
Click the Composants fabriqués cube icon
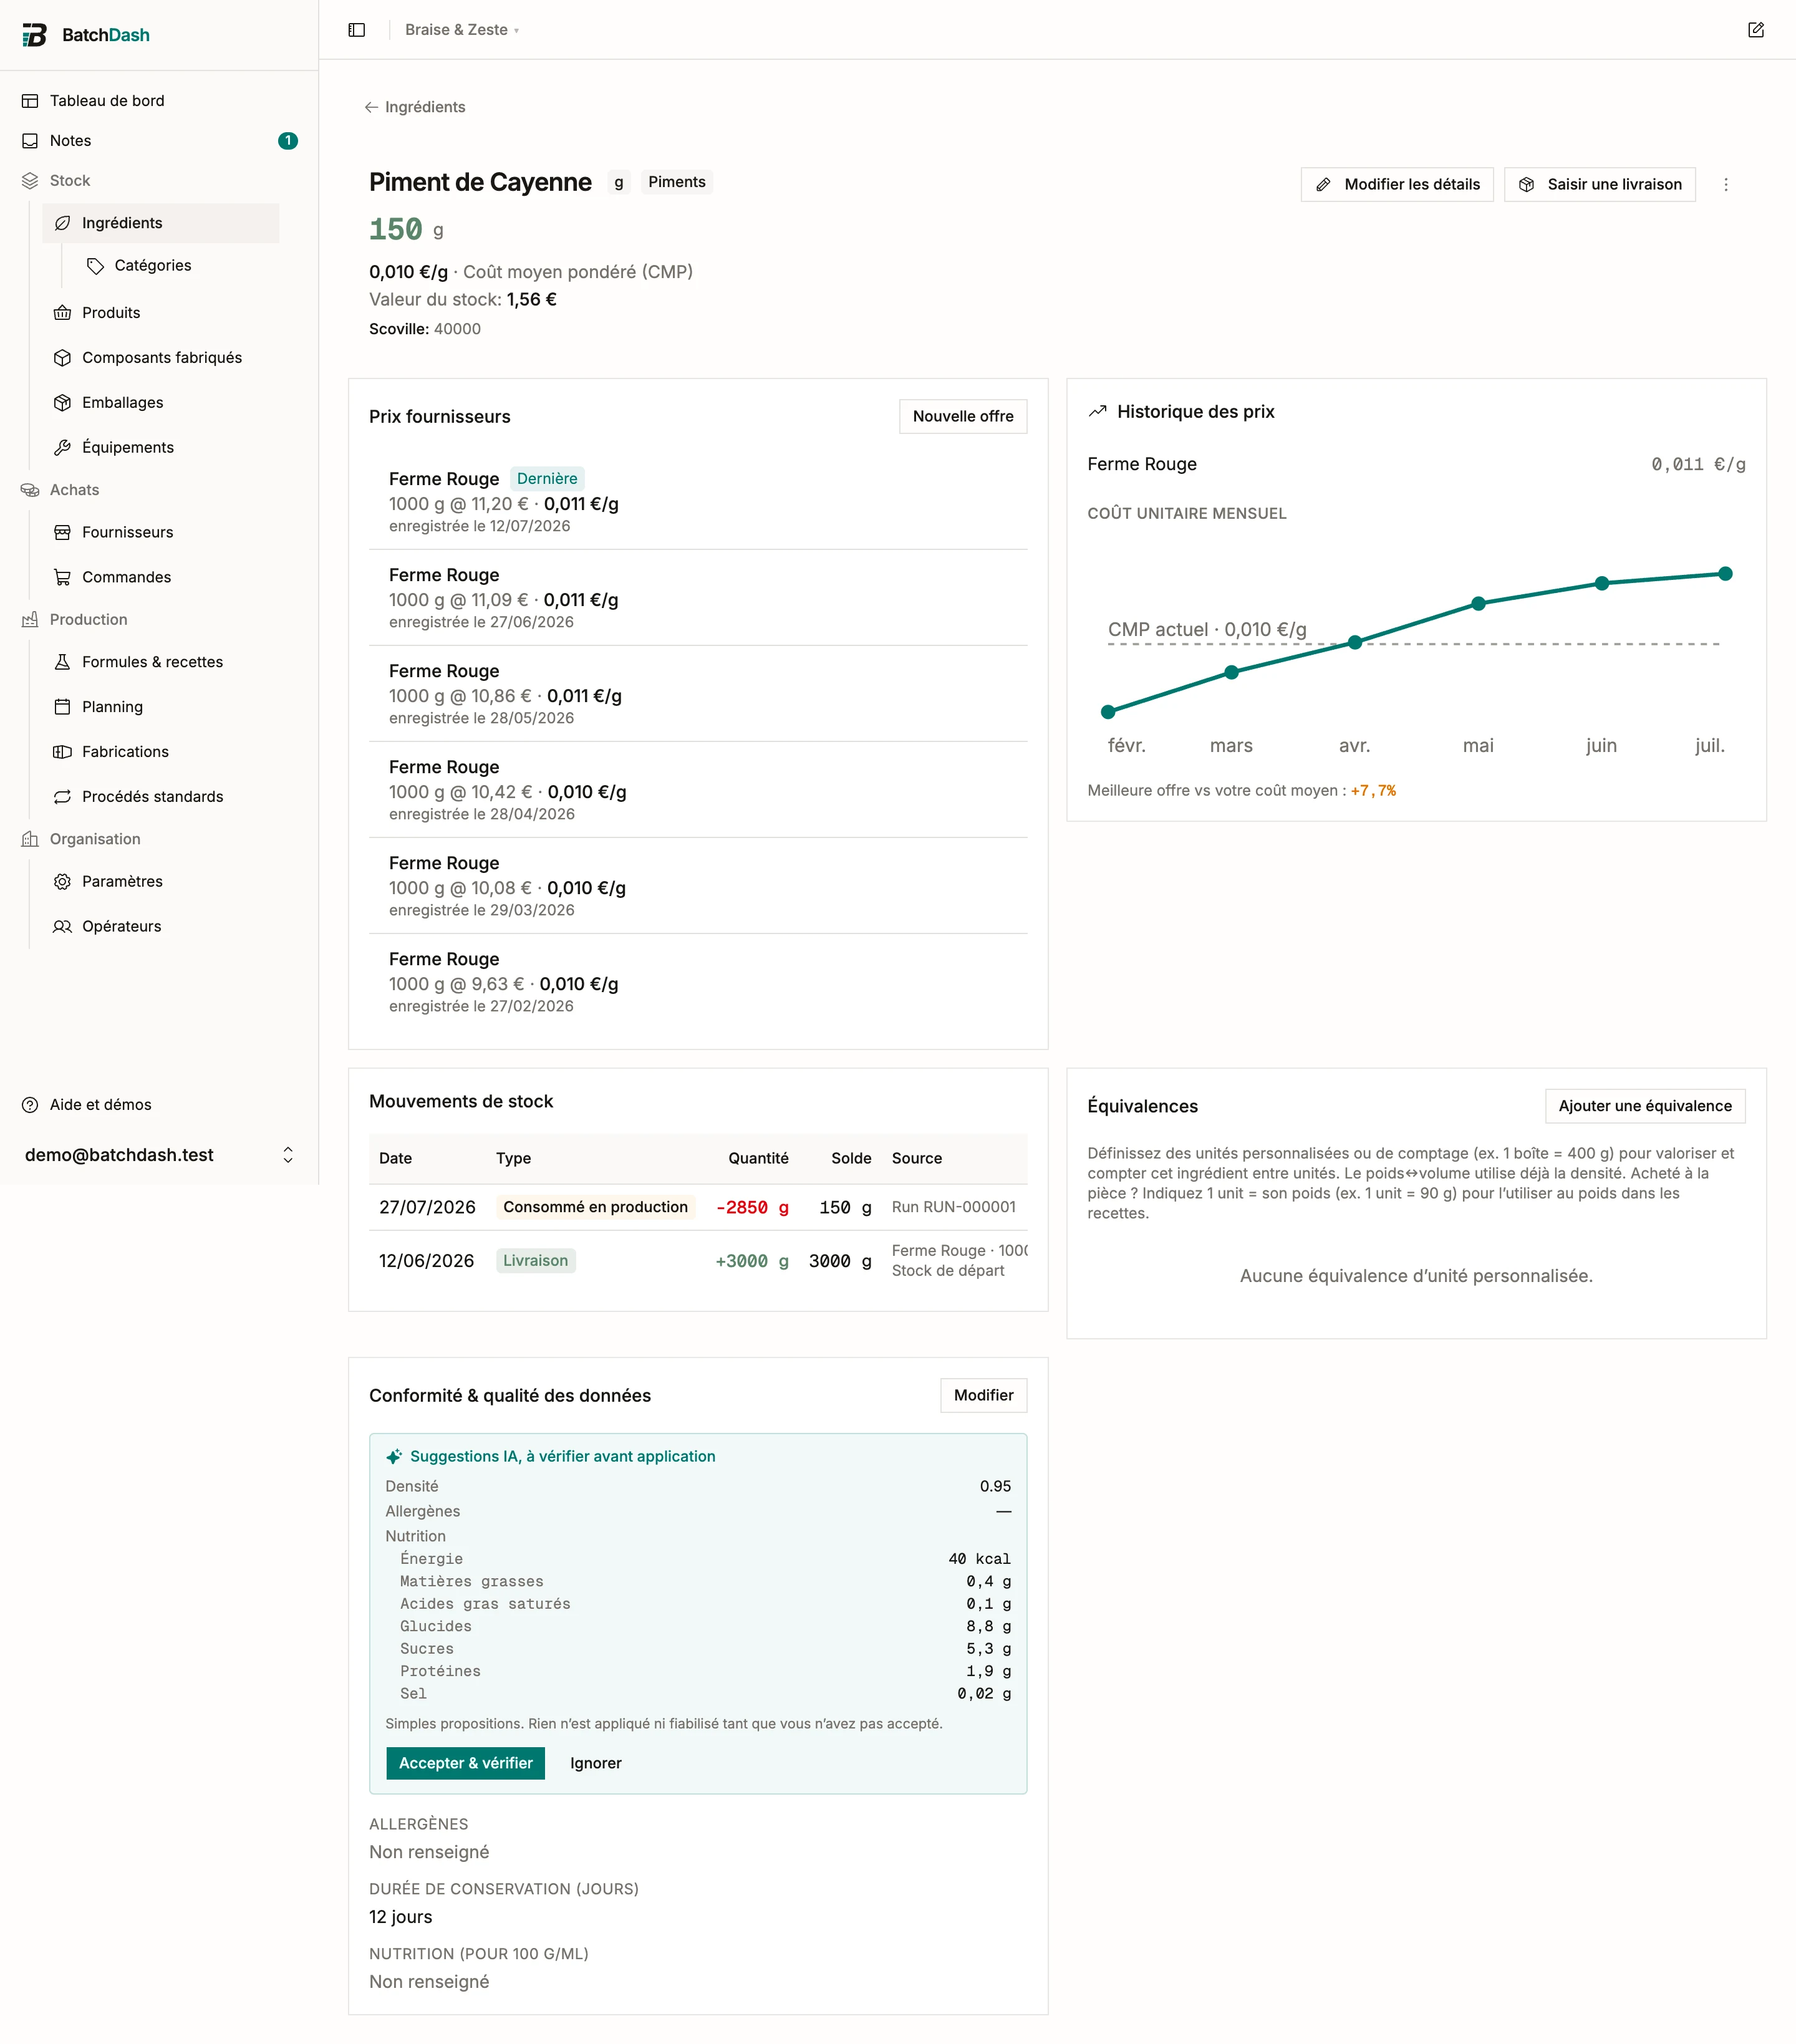(62, 358)
